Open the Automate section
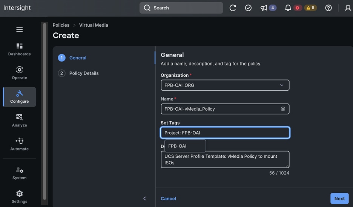353x207 pixels. (x=19, y=144)
